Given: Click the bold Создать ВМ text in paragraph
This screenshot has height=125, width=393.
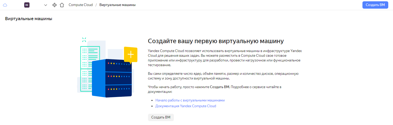Looking at the screenshot, I should (x=220, y=87).
